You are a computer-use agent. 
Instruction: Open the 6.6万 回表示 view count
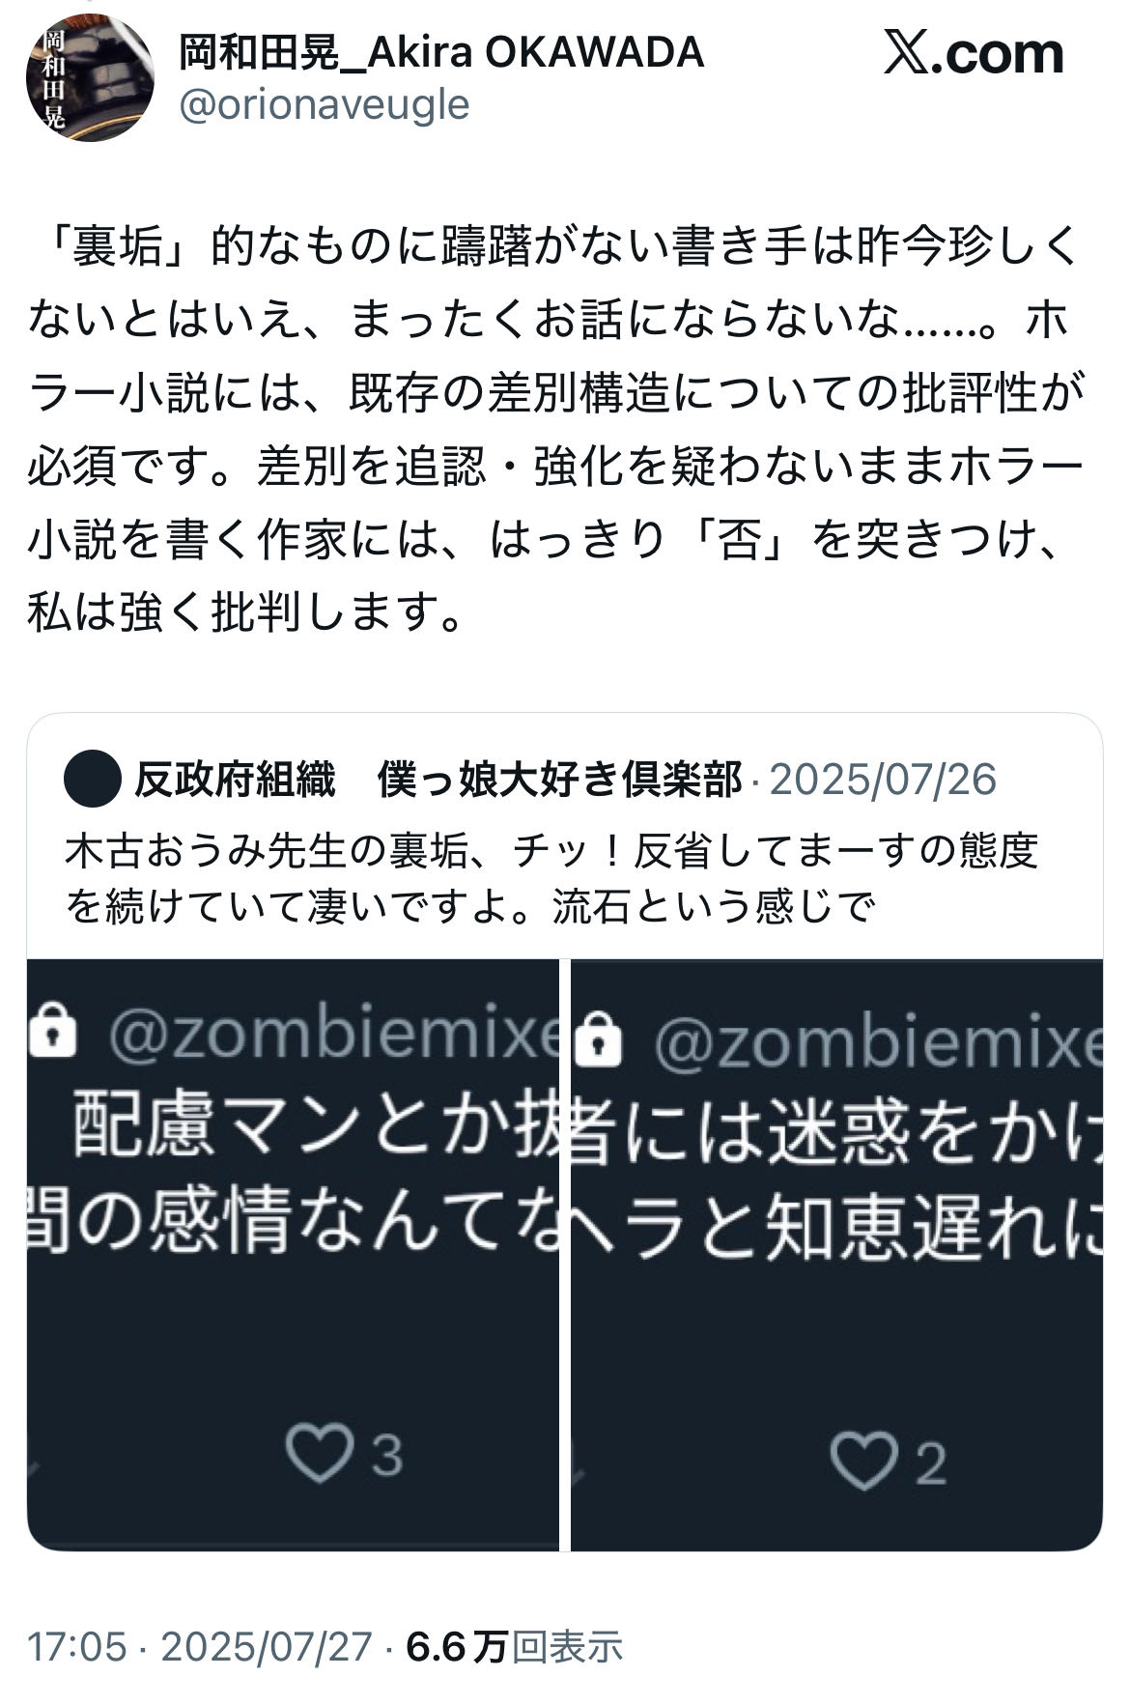[515, 1646]
